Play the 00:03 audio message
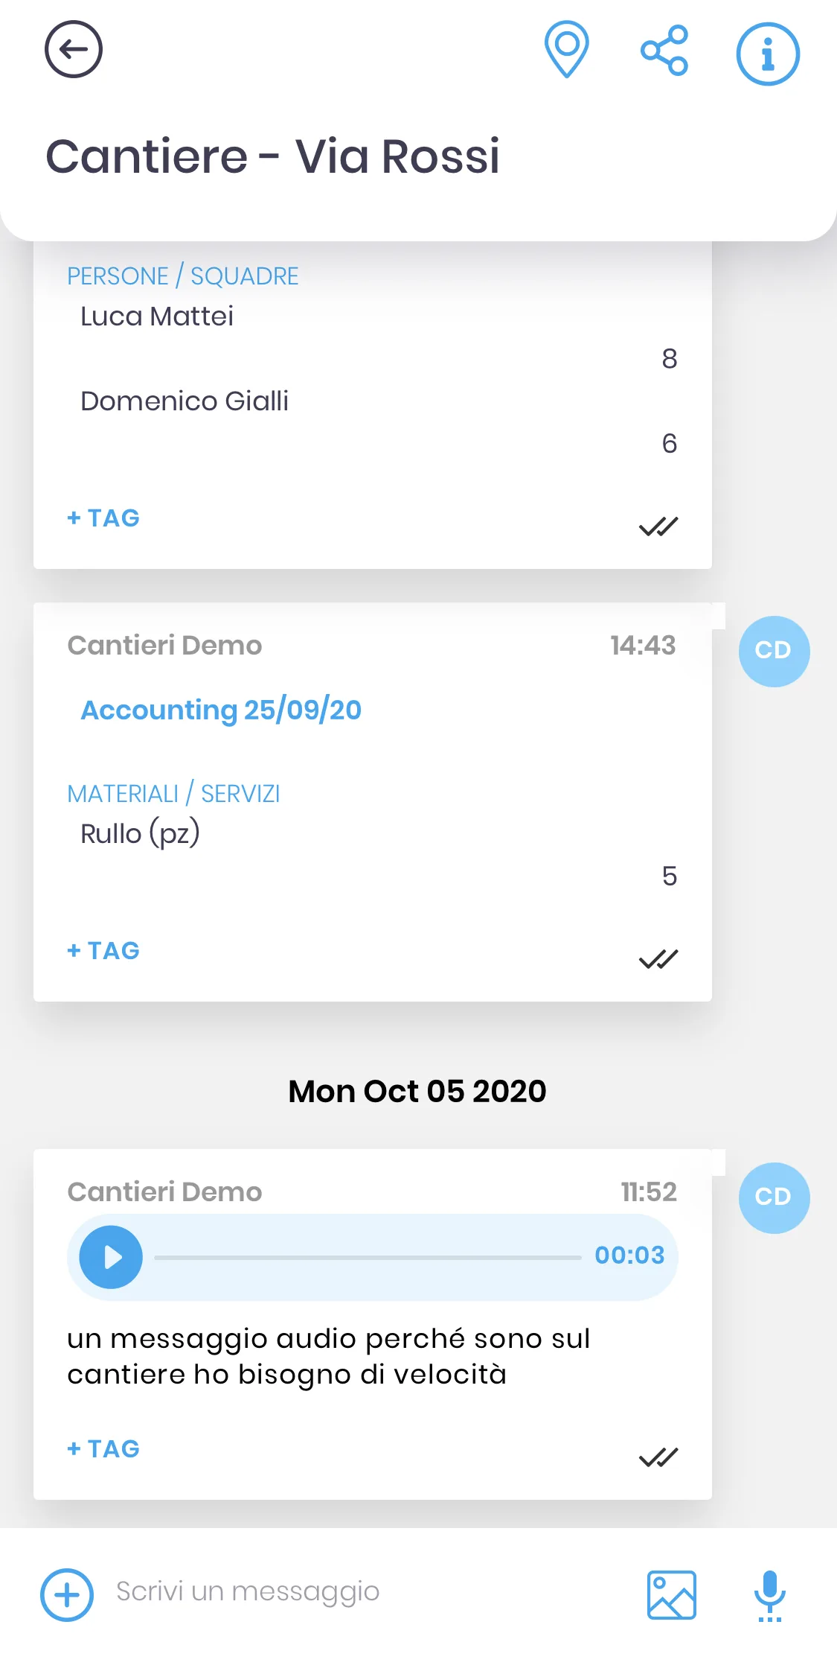The width and height of the screenshot is (837, 1680). tap(111, 1257)
